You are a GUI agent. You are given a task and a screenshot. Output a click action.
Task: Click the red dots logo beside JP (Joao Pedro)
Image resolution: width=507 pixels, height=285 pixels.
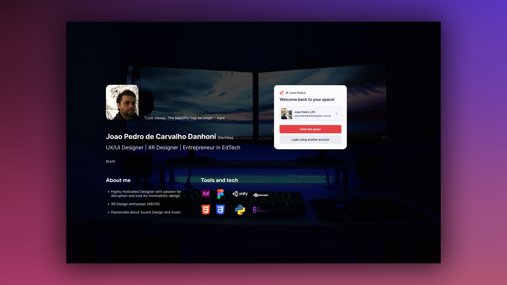[x=282, y=93]
